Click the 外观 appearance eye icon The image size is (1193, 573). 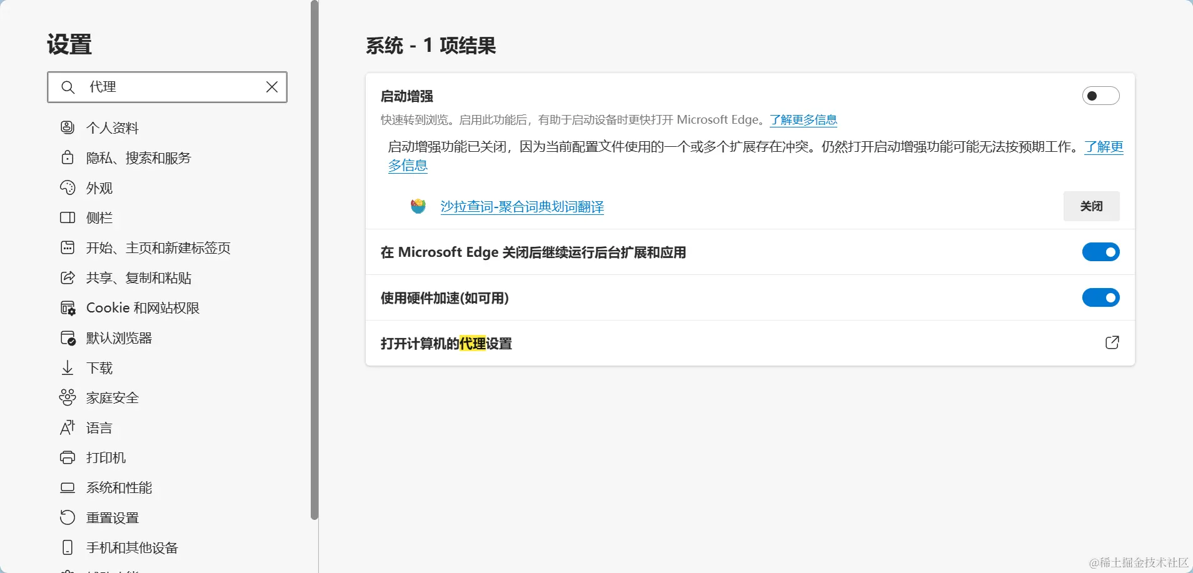[x=68, y=187]
